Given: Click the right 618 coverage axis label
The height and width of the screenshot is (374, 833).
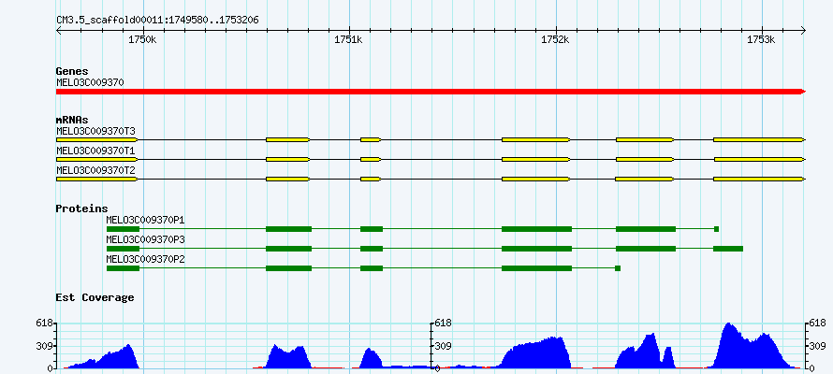Looking at the screenshot, I should point(817,323).
